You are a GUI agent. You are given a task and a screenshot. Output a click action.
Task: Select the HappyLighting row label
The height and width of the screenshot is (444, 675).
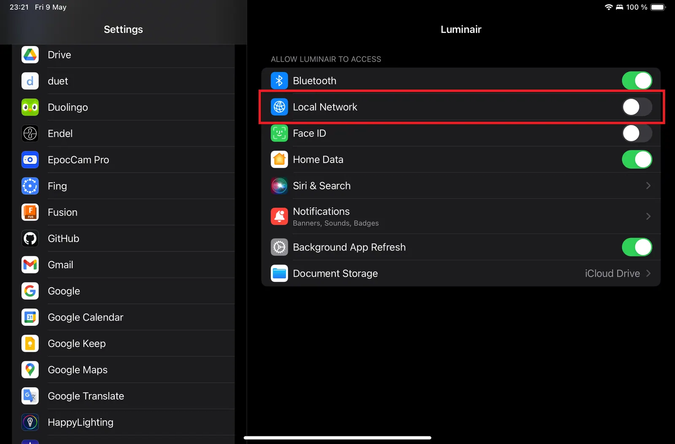point(81,422)
